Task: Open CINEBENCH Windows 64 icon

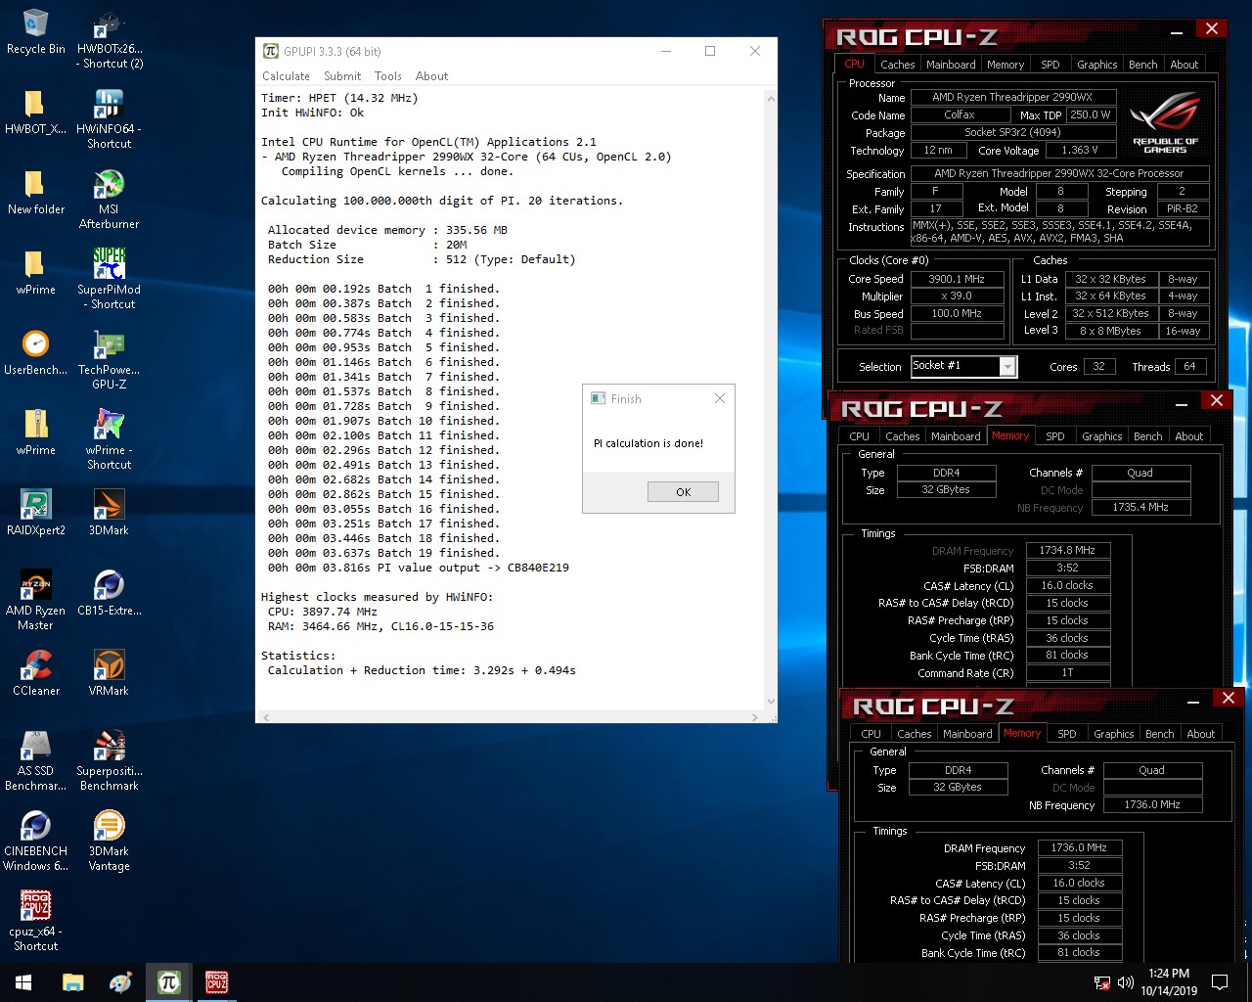Action: pos(35,842)
